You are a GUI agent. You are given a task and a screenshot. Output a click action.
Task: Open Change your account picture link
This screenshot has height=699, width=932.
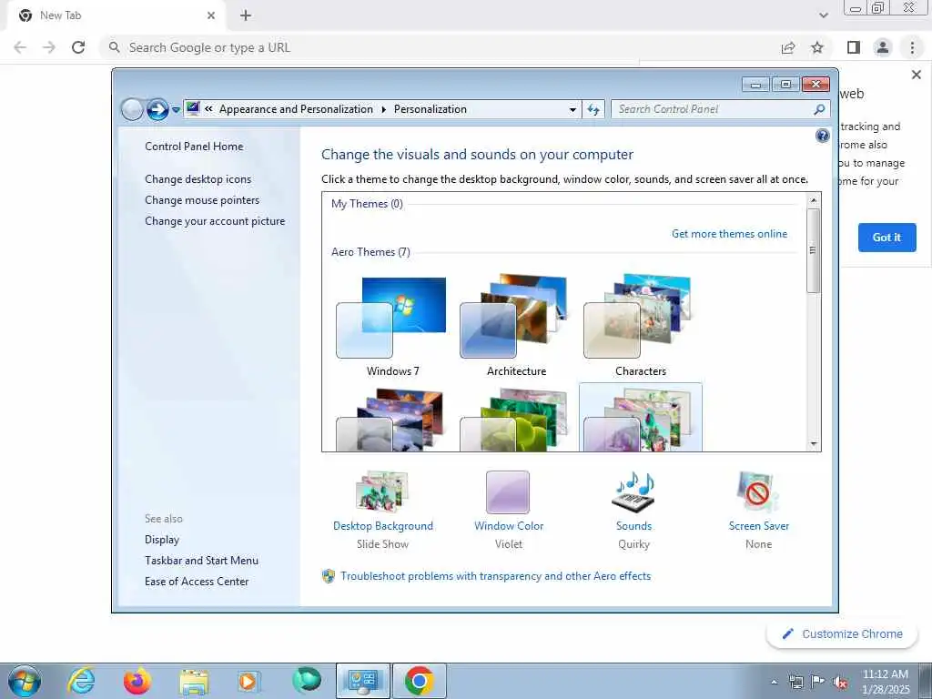tap(215, 221)
